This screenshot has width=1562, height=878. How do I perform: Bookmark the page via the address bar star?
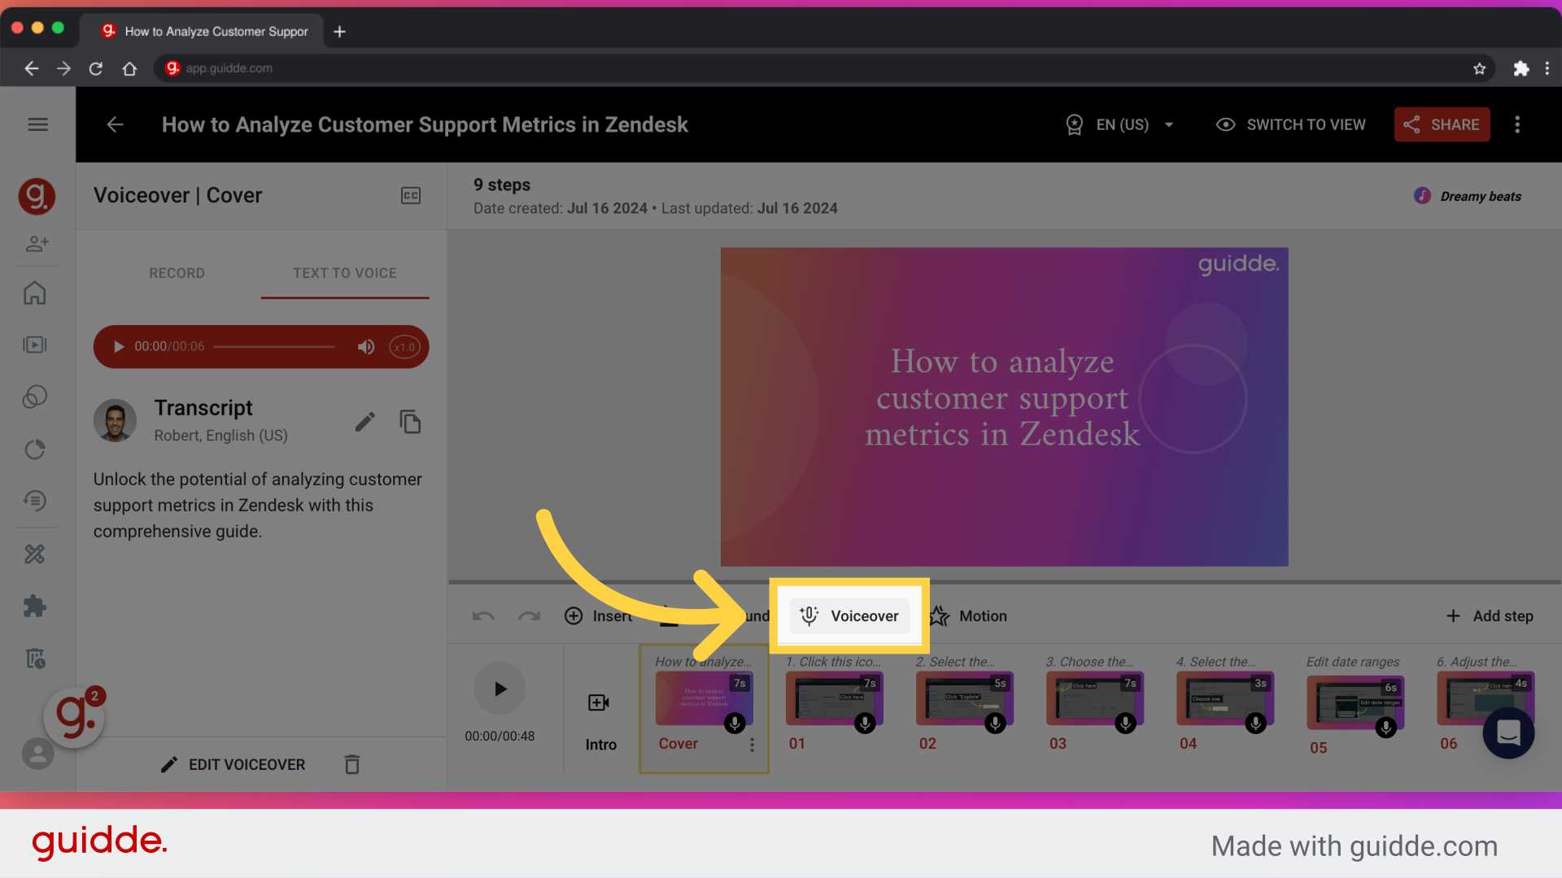coord(1480,68)
